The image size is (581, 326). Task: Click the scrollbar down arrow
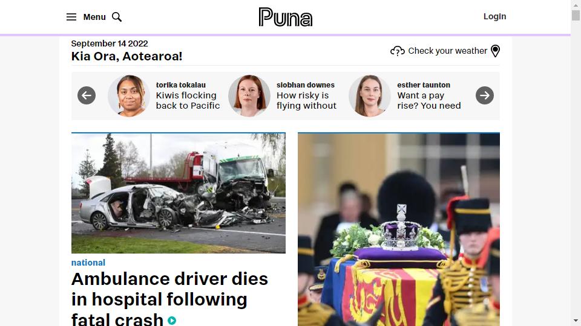coord(576,321)
